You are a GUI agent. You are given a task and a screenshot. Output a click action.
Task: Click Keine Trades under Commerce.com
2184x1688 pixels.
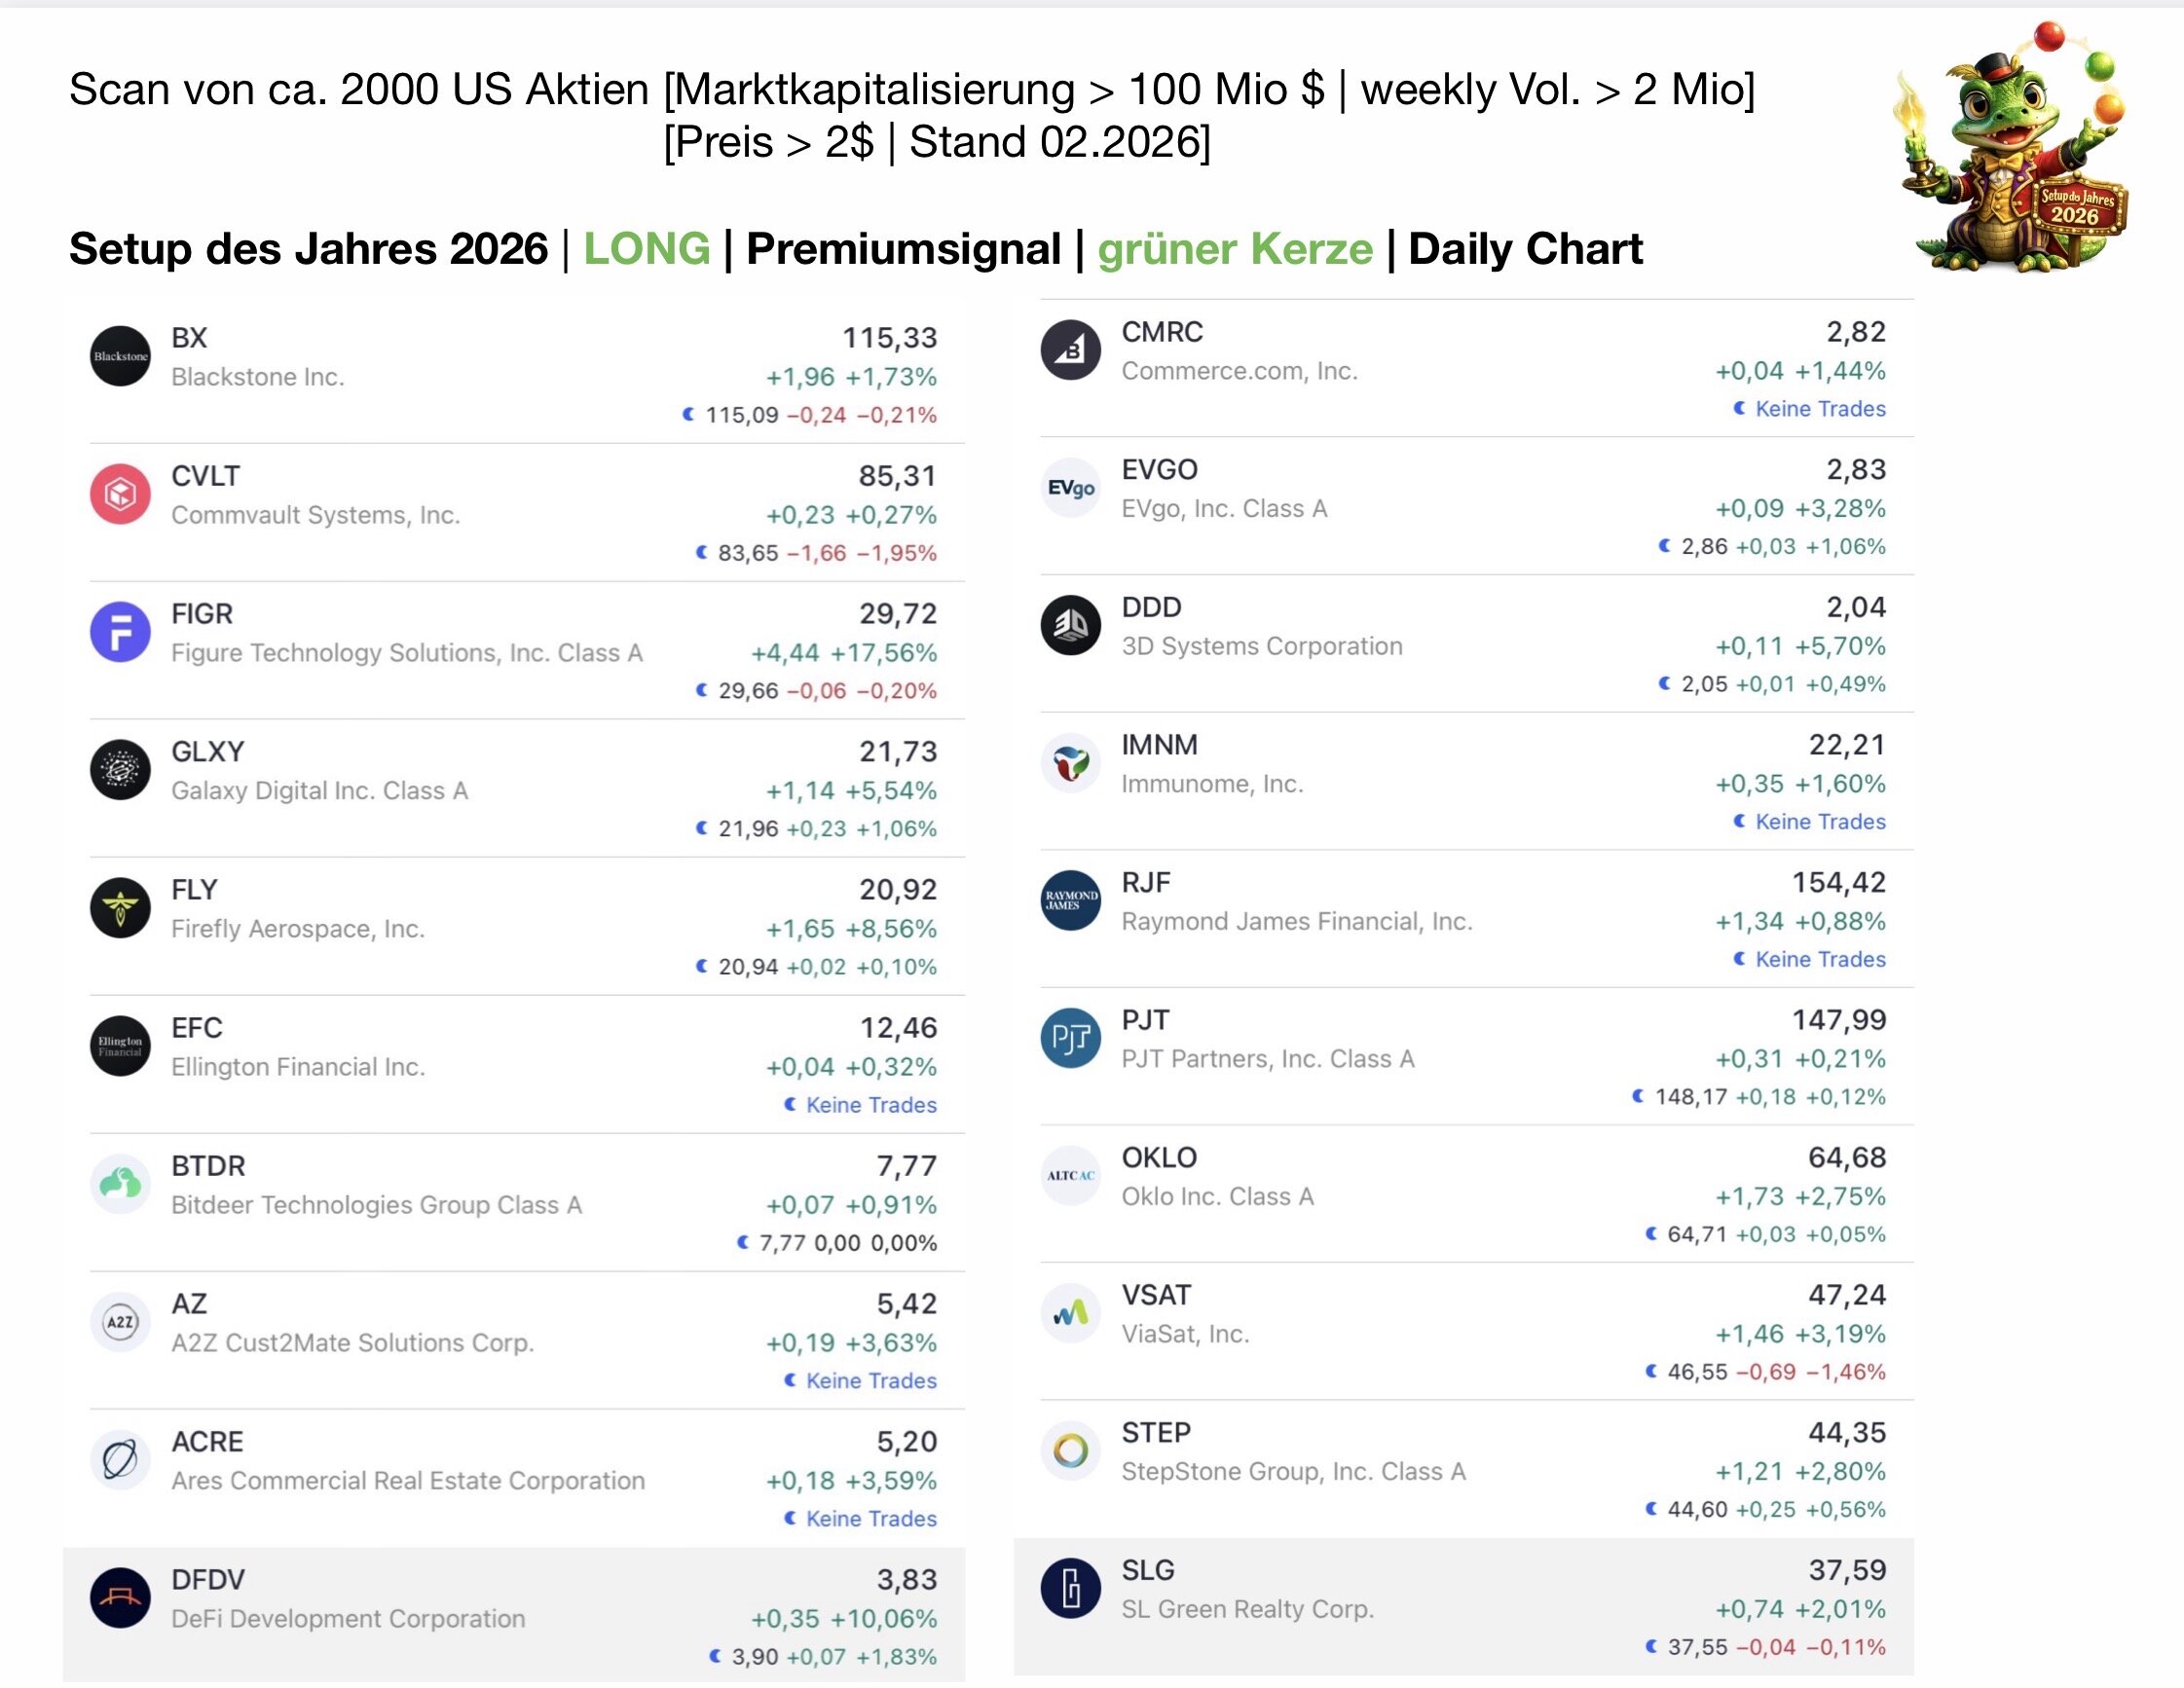(1820, 409)
